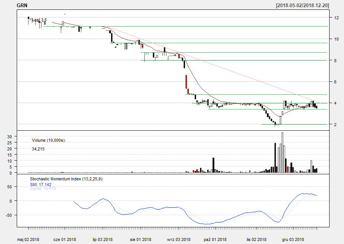Click the Stochastic Momentum Index (13,2,25,9) heading
Viewport: 344px width, 244px height.
coord(67,179)
